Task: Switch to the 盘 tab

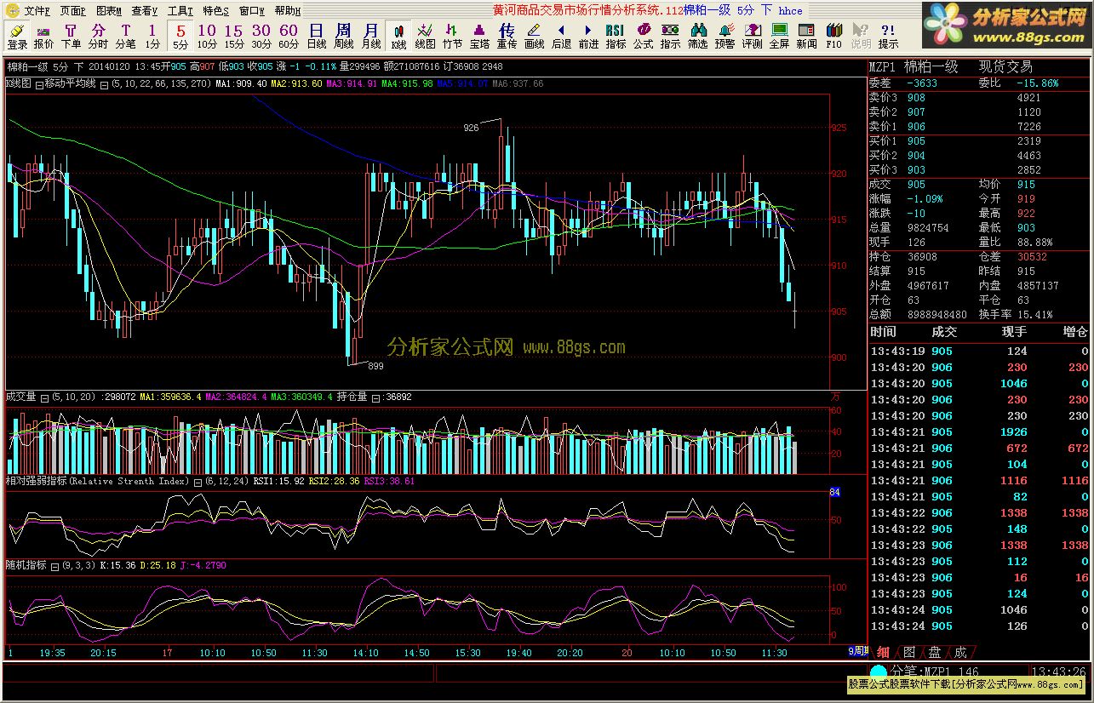Action: (935, 652)
